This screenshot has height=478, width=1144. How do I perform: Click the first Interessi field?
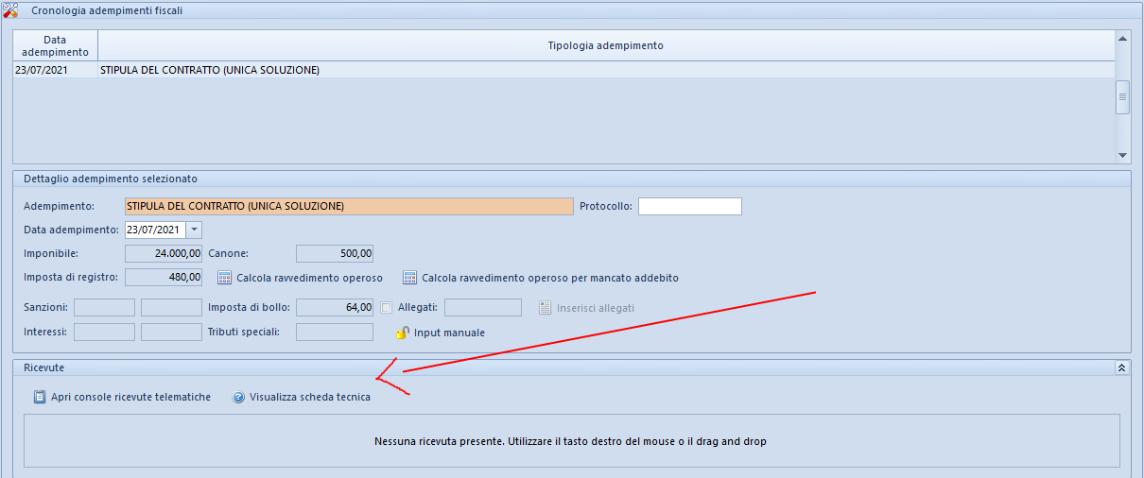point(104,332)
